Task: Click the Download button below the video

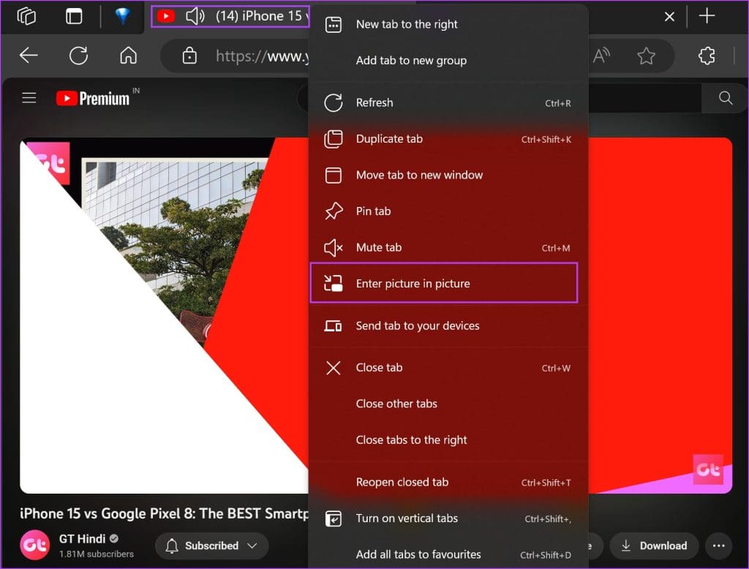Action: 654,546
